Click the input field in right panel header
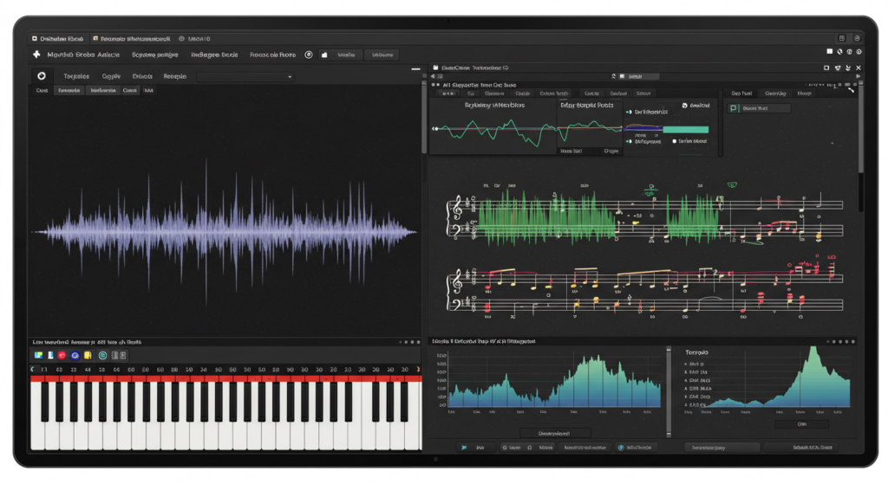Screen dimensions: 888x484 click(x=639, y=76)
